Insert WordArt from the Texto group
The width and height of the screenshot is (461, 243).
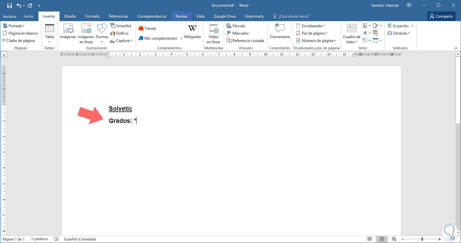pyautogui.click(x=366, y=33)
